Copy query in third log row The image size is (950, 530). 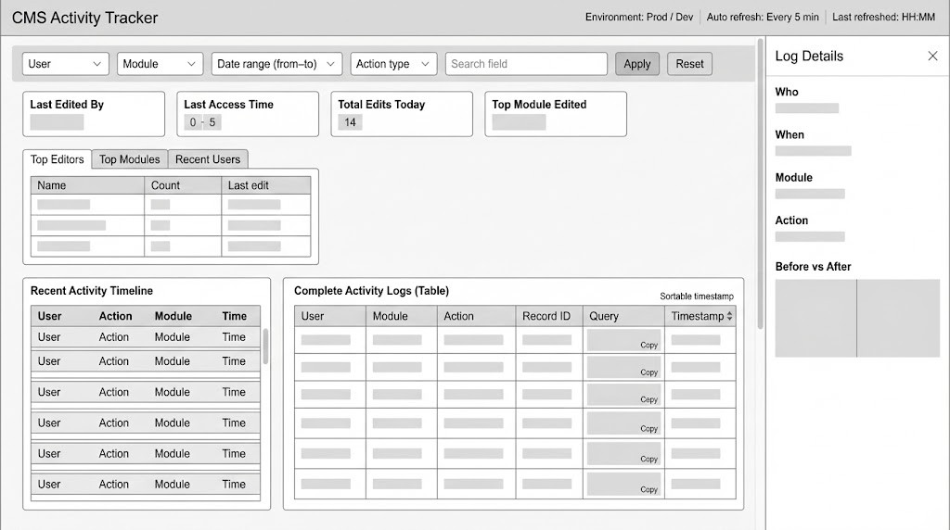[x=648, y=399]
